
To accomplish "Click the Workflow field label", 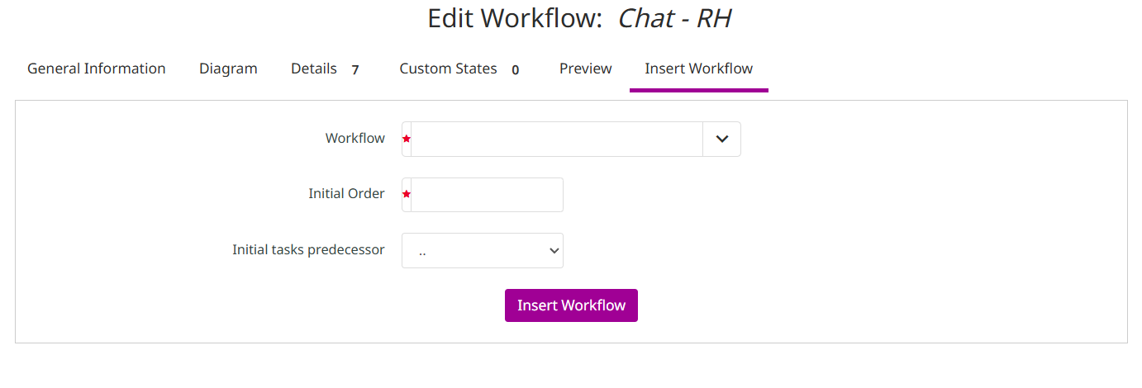I will pyautogui.click(x=355, y=138).
